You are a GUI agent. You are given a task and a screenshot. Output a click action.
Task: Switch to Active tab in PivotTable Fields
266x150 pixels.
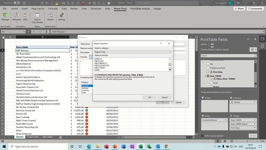tap(204, 44)
